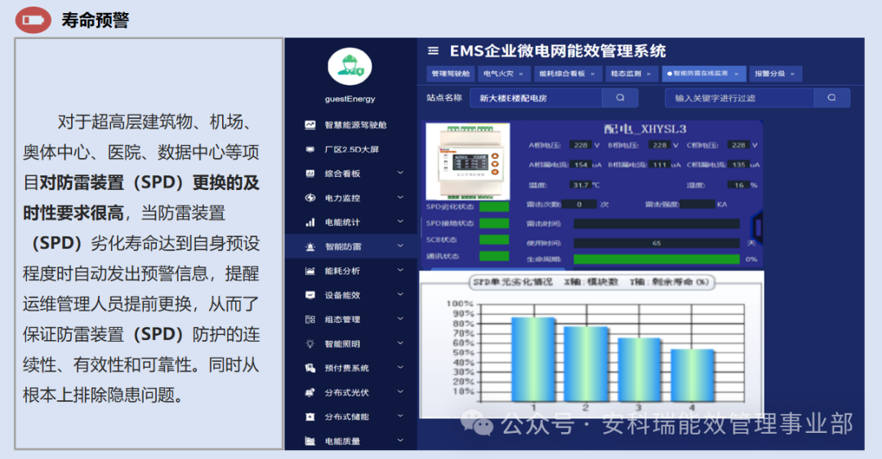Collapse the 智能防雷 chevron
Image resolution: width=882 pixels, height=459 pixels.
[x=400, y=246]
